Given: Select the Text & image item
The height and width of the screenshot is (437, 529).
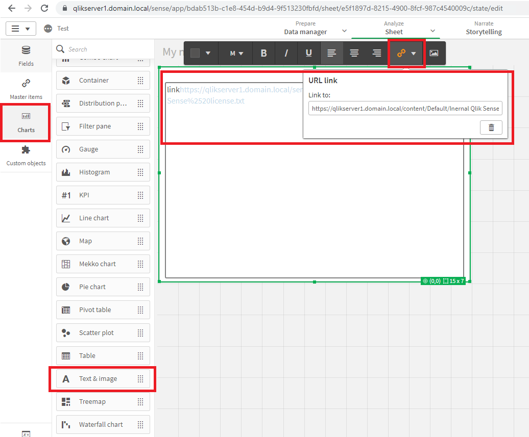Looking at the screenshot, I should click(103, 379).
